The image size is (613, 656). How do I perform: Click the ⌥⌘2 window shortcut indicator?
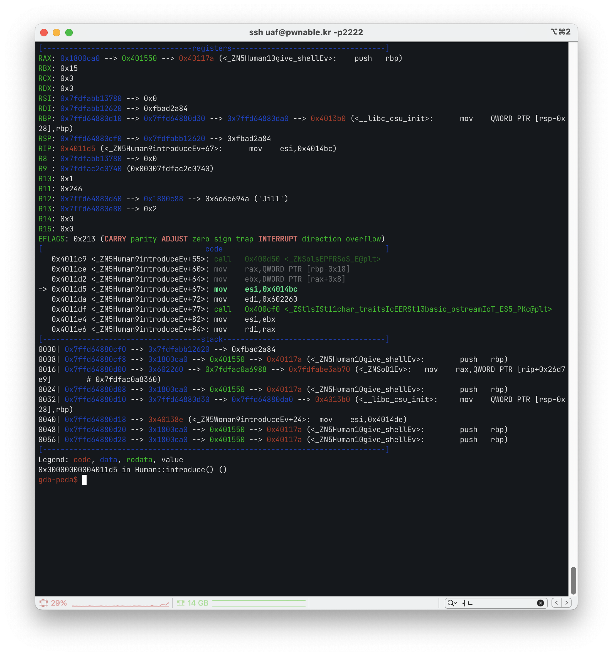560,32
